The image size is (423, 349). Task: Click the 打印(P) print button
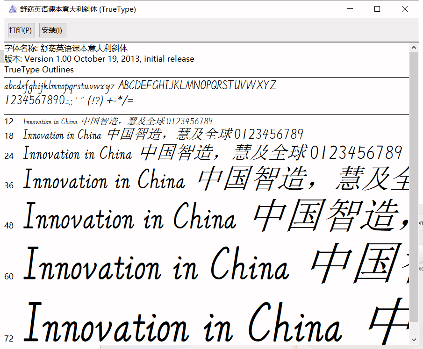22,30
